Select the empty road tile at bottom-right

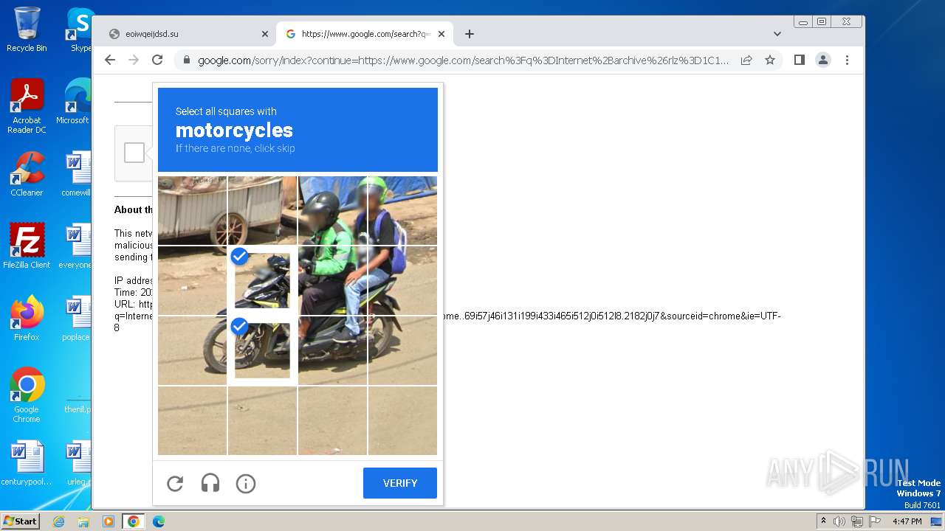pos(402,420)
